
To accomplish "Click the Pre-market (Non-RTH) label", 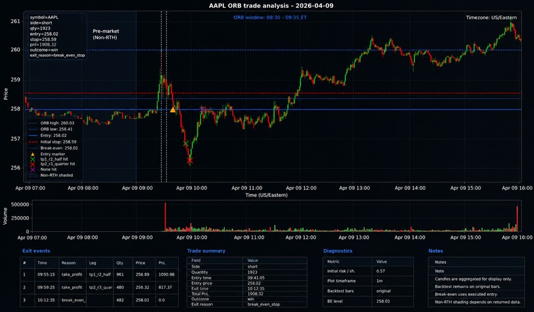I will point(106,34).
